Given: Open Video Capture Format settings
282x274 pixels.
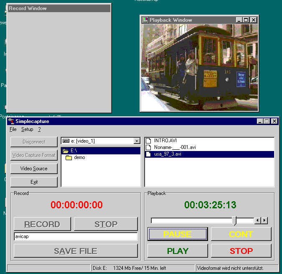Looking at the screenshot, I should click(x=34, y=155).
